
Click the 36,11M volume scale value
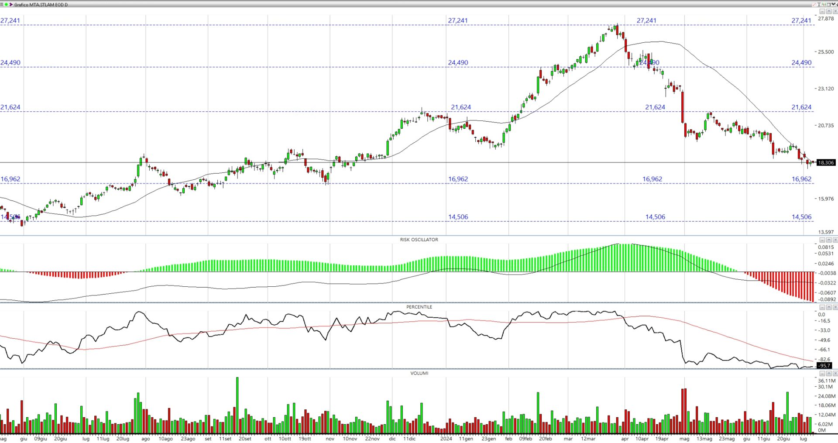827,381
